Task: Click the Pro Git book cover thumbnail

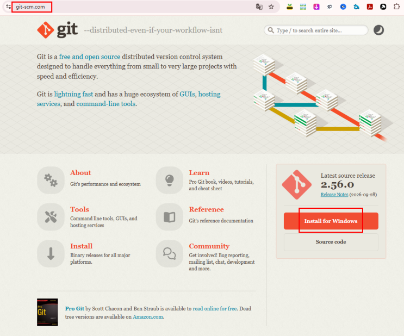Action: click(47, 312)
